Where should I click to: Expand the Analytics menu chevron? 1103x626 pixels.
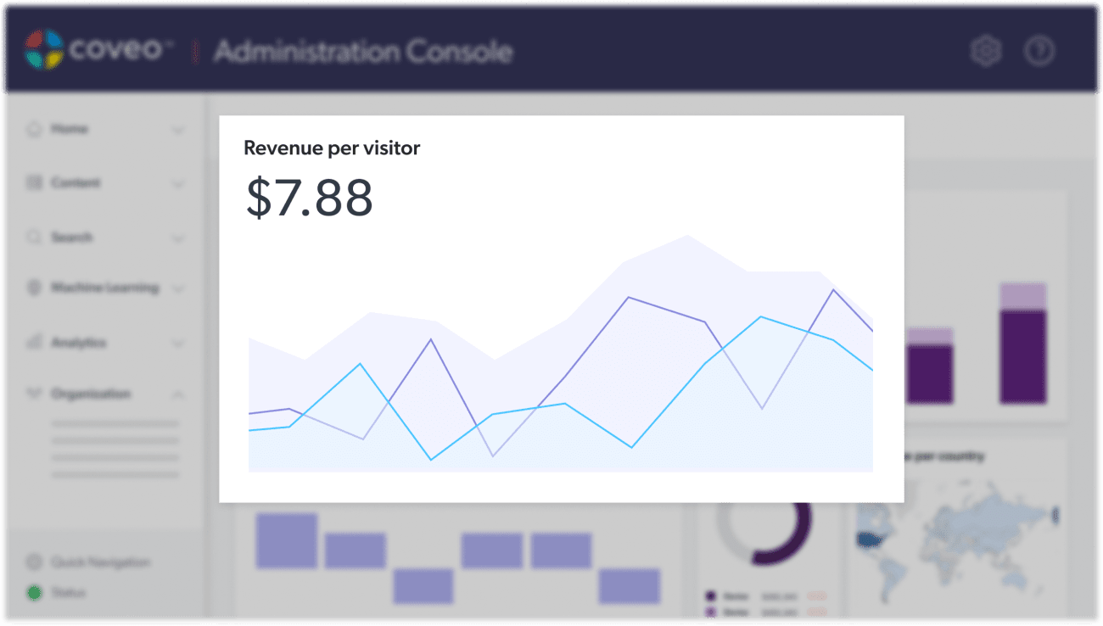(x=178, y=343)
